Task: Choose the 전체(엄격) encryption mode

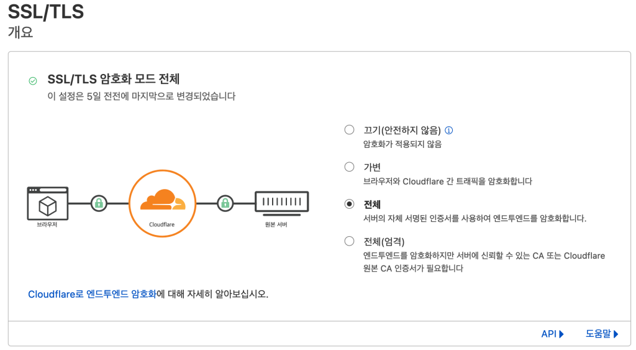Action: [349, 241]
